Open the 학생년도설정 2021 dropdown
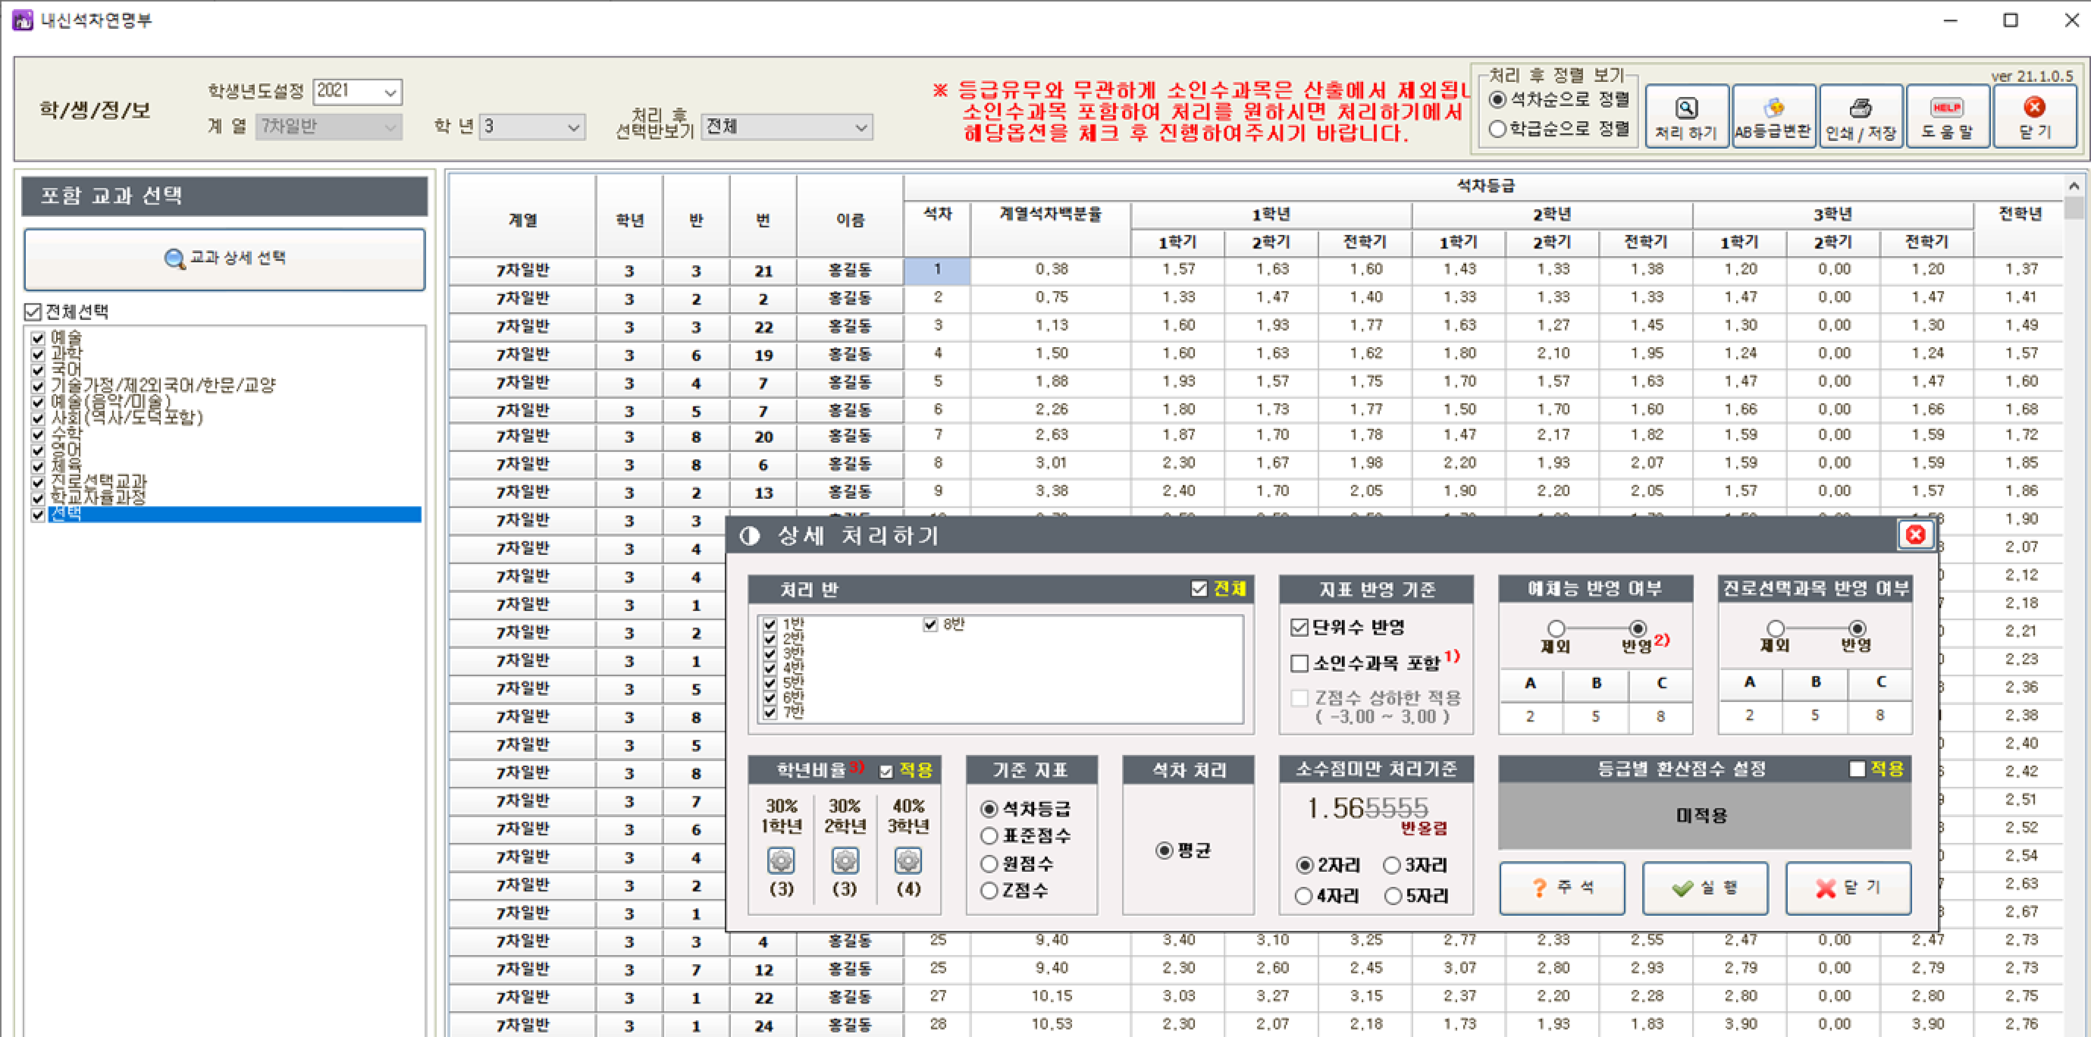Image resolution: width=2091 pixels, height=1037 pixels. tap(357, 92)
